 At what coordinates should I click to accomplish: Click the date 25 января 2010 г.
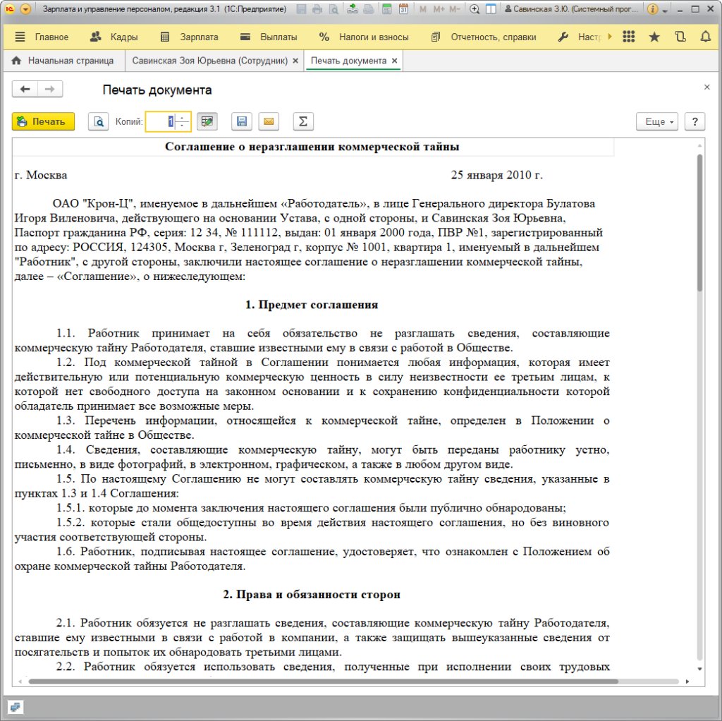(x=497, y=175)
